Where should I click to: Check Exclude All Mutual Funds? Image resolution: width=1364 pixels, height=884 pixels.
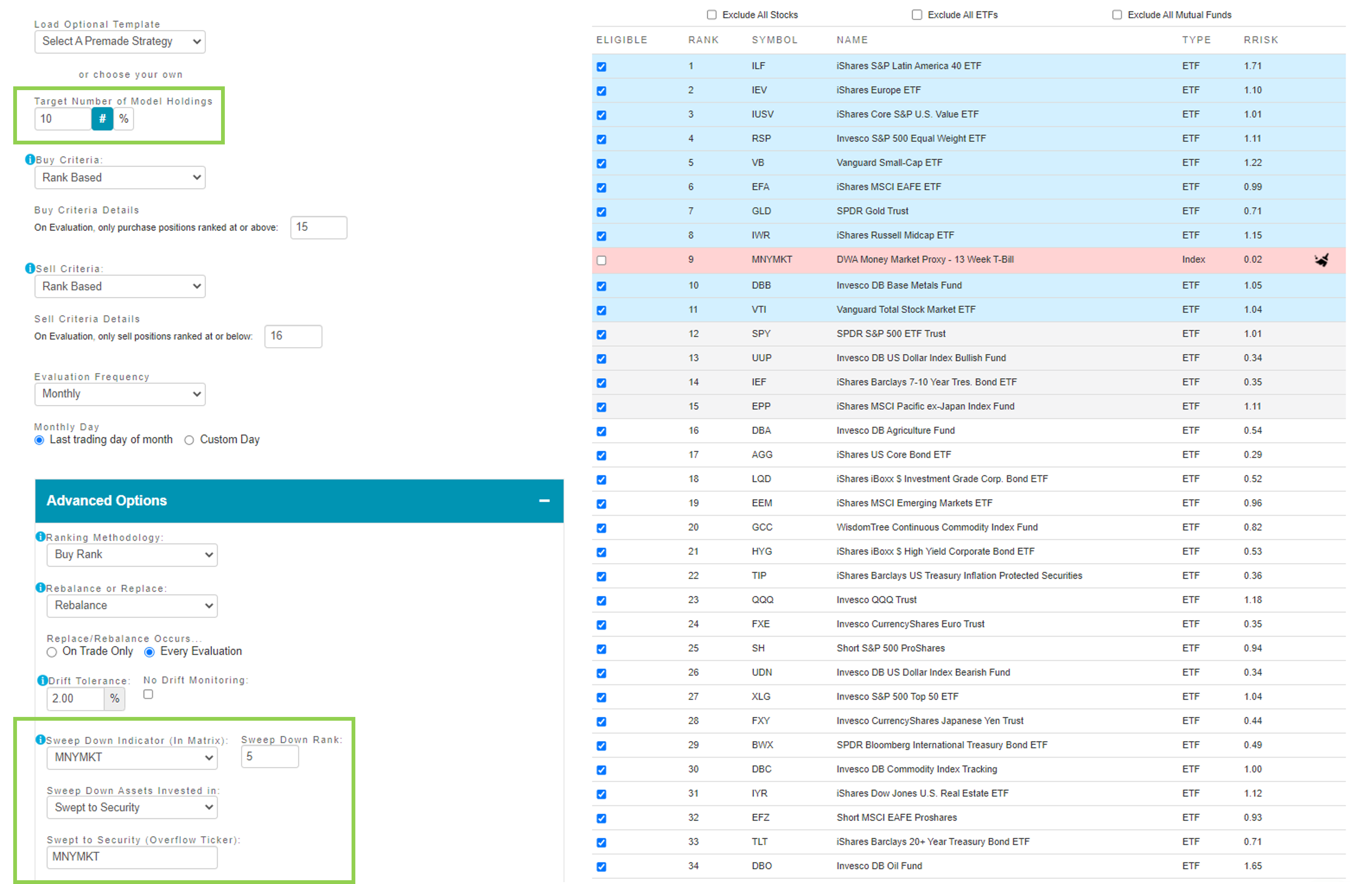pos(1117,15)
